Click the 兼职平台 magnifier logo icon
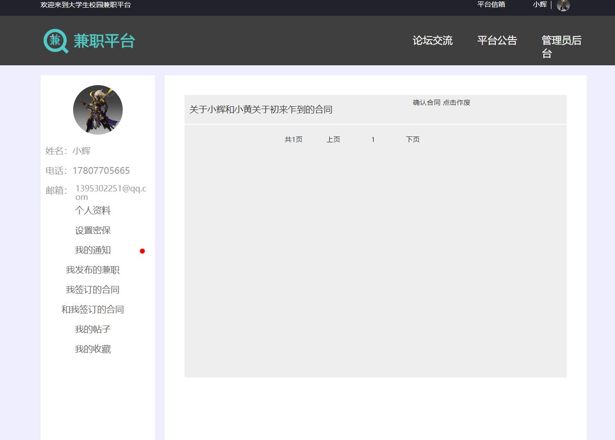Screen dimensions: 615x440 55,41
